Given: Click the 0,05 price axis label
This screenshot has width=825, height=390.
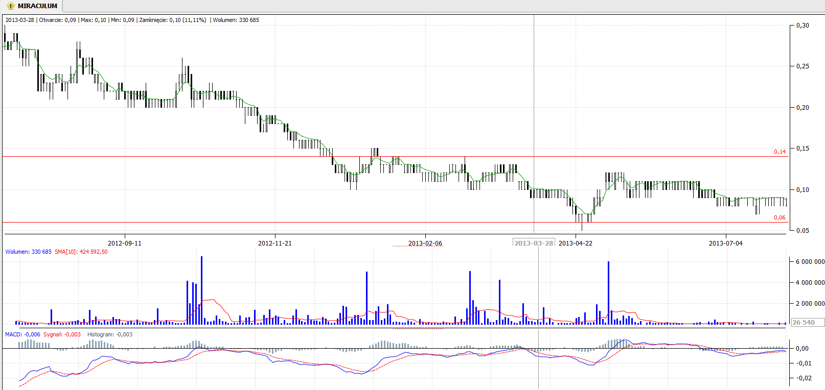Looking at the screenshot, I should [803, 231].
